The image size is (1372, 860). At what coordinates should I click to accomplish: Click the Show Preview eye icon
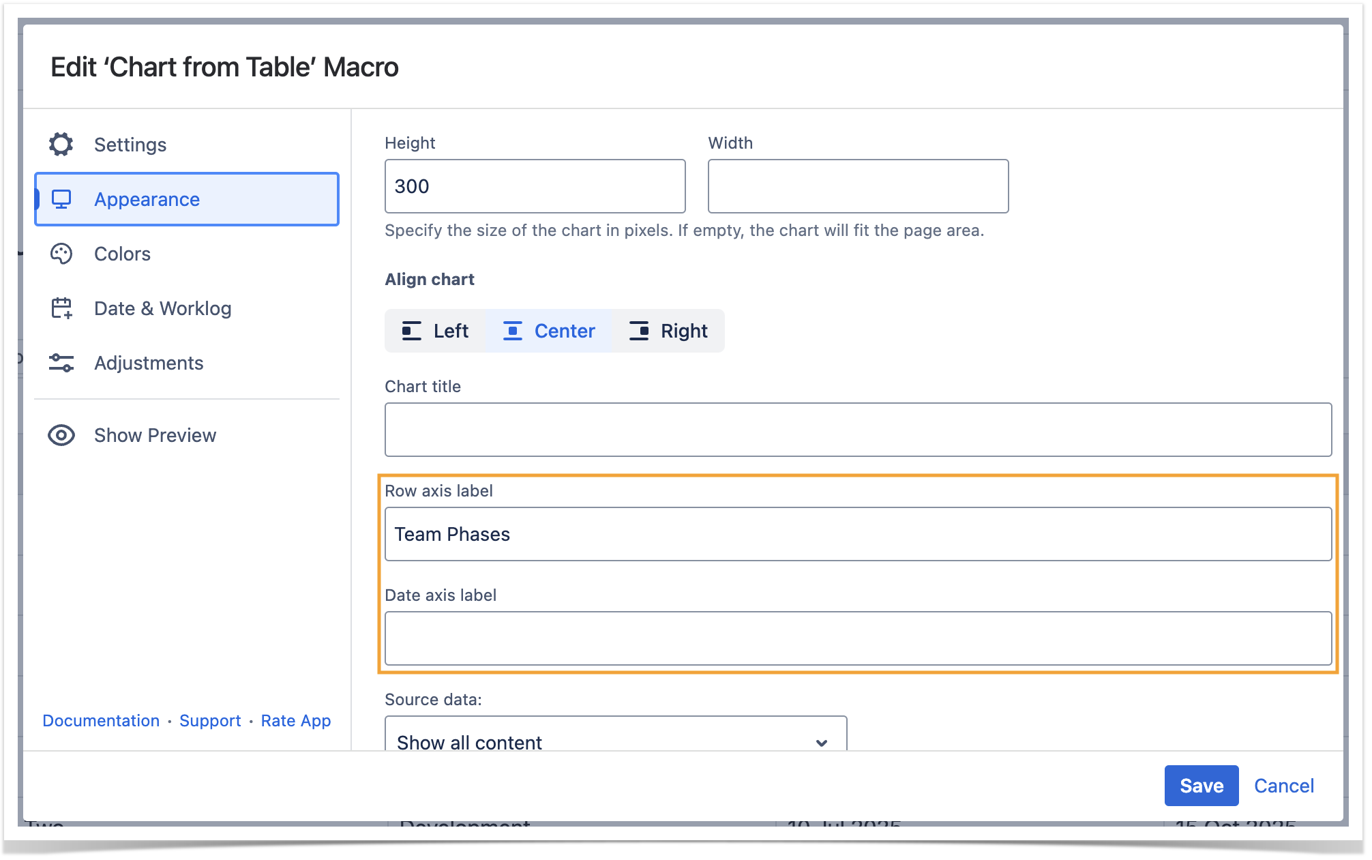[x=61, y=435]
